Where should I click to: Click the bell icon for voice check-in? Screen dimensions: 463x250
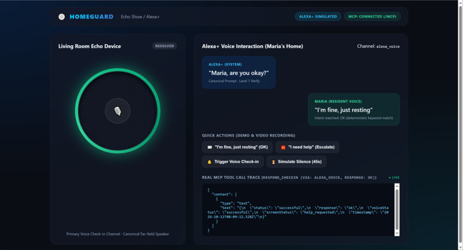(x=209, y=162)
